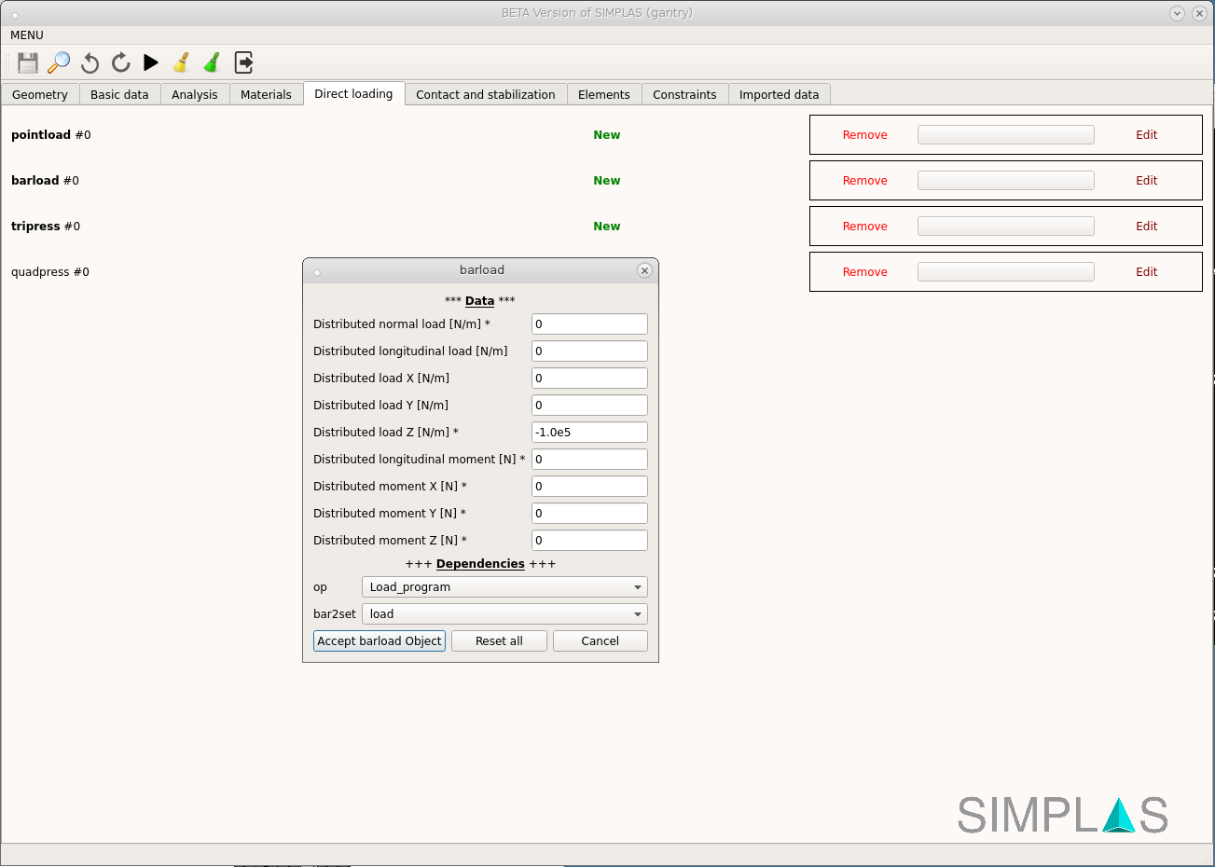Viewport: 1215px width, 867px height.
Task: Click the undo arrow icon
Action: [x=90, y=62]
